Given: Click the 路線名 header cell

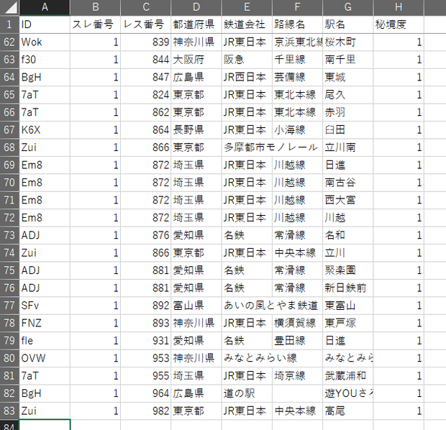Looking at the screenshot, I should click(x=298, y=24).
